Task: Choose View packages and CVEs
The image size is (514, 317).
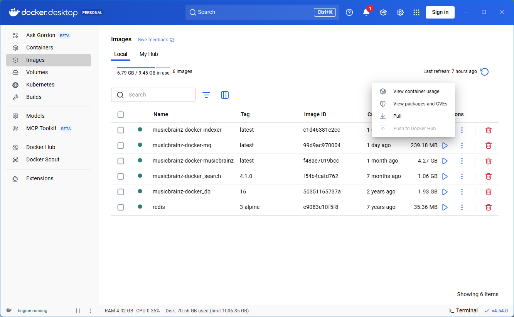Action: point(420,104)
